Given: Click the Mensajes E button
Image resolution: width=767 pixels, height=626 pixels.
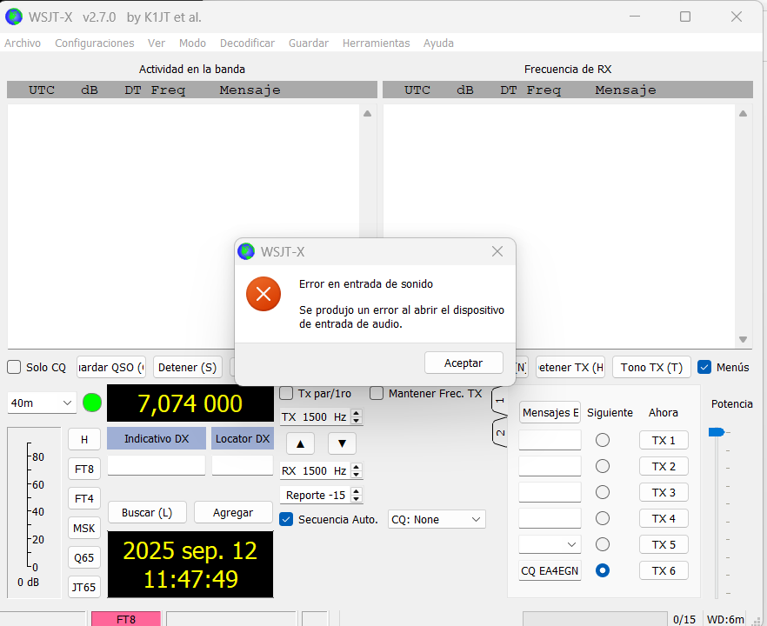Looking at the screenshot, I should coord(550,412).
